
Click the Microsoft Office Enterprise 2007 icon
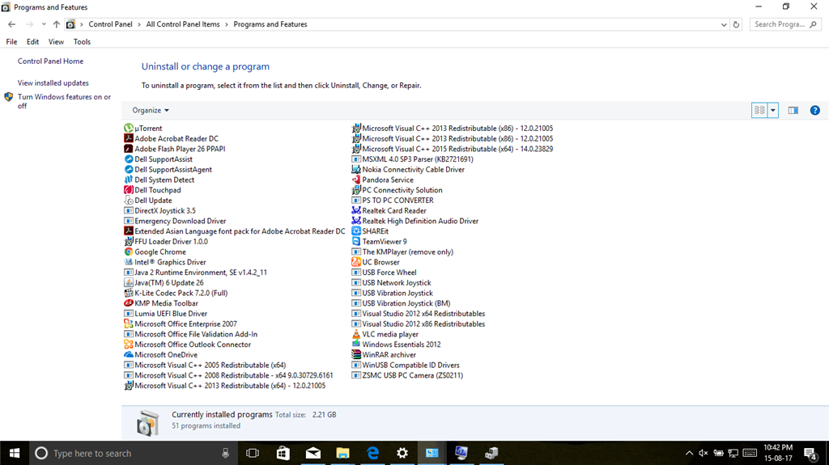click(129, 324)
